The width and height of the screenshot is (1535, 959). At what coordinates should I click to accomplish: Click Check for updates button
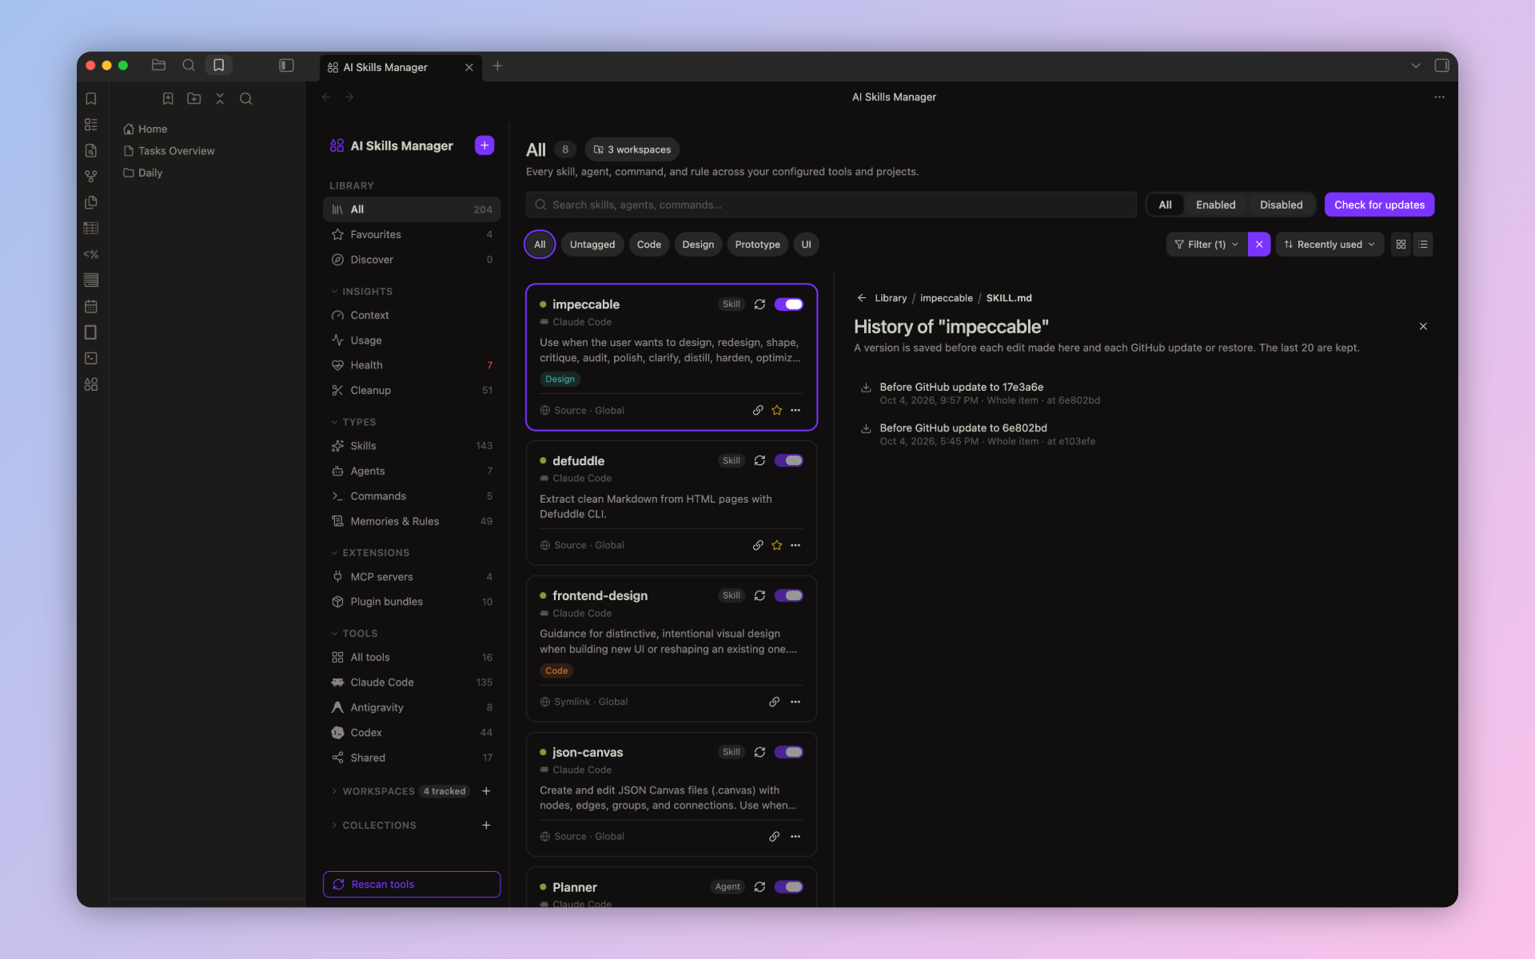tap(1379, 205)
